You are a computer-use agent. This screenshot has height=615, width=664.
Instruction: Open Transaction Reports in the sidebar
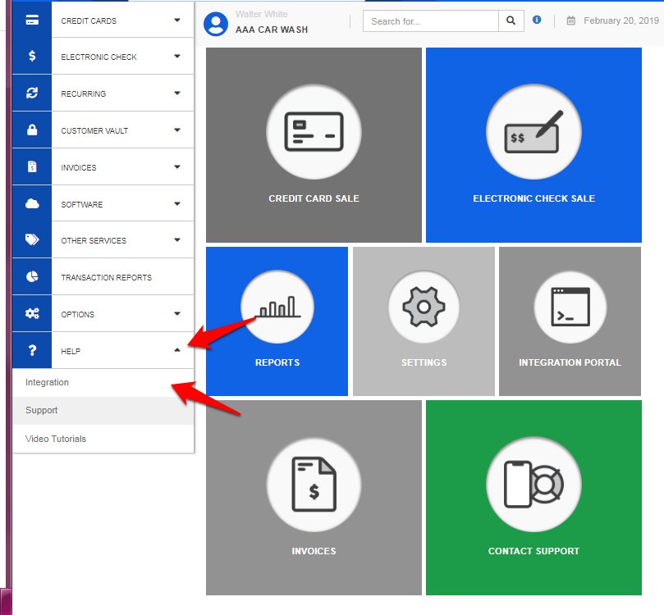click(106, 277)
